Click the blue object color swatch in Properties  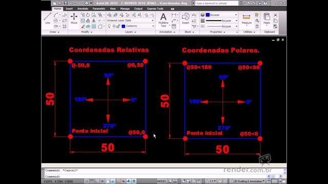(208, 15)
